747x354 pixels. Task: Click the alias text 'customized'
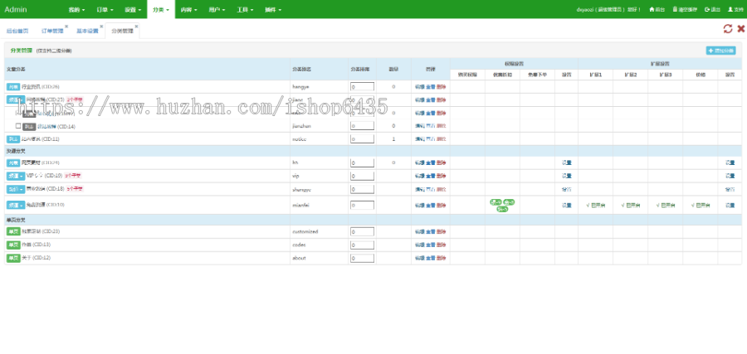(x=305, y=232)
